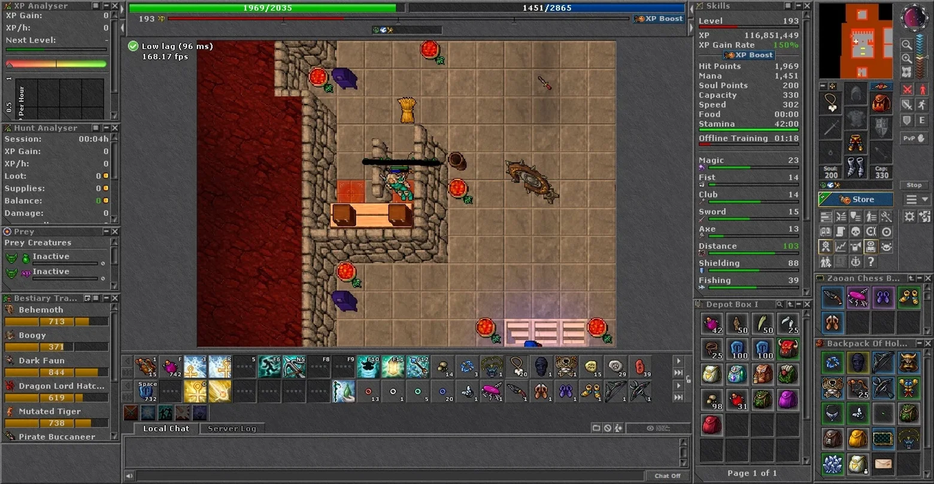The height and width of the screenshot is (484, 934).
Task: Select Mutated Tiger in Bestiary Tracker
Action: click(x=50, y=412)
